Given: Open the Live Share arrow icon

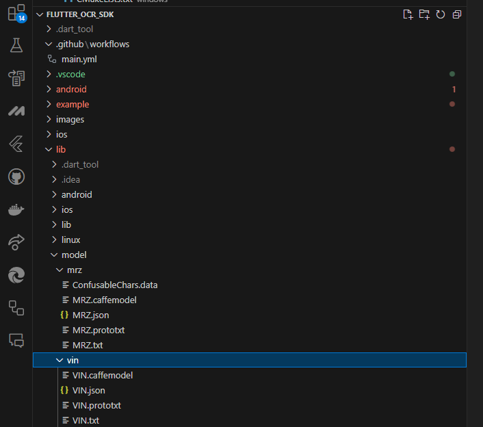Looking at the screenshot, I should pyautogui.click(x=16, y=242).
